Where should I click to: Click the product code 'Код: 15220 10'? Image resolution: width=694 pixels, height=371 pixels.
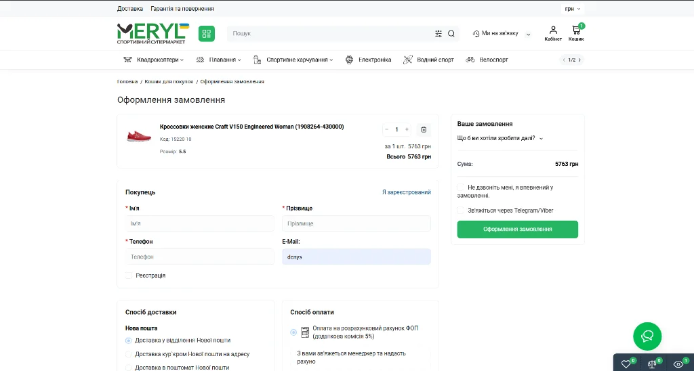(x=176, y=139)
